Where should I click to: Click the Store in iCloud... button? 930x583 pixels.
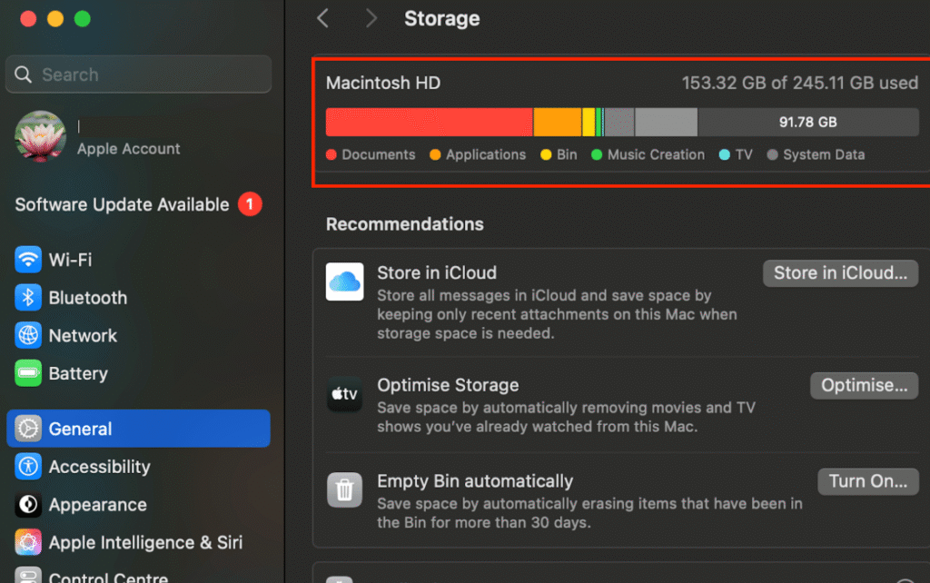840,272
